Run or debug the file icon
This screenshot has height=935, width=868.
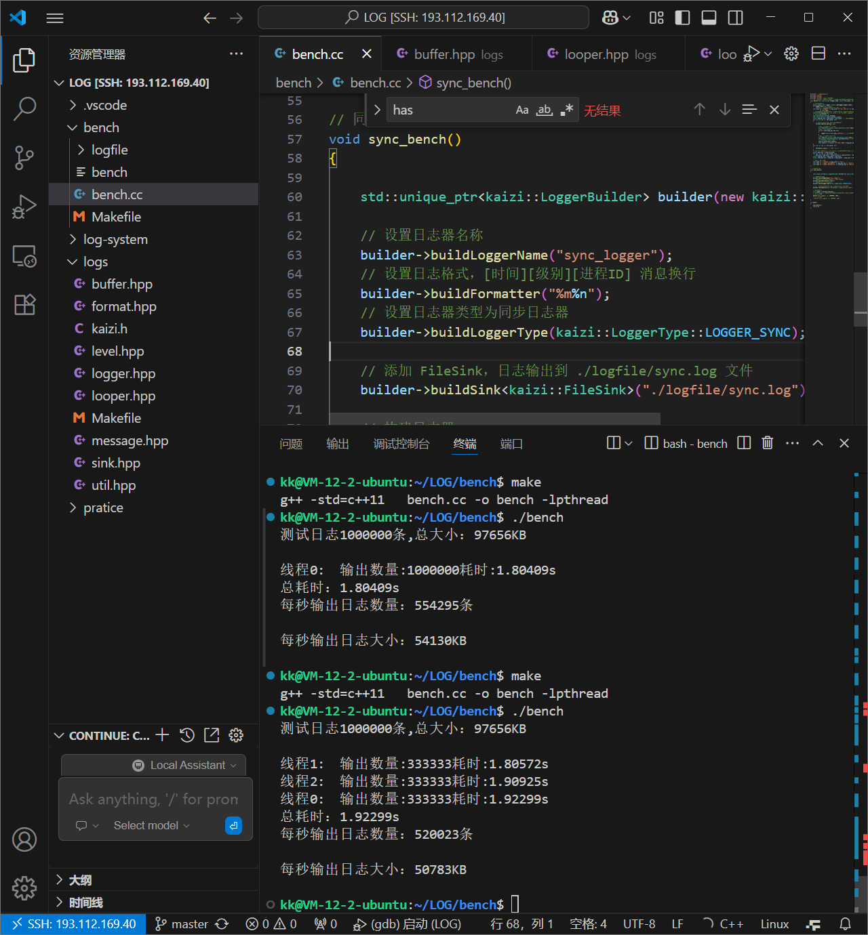(x=751, y=54)
